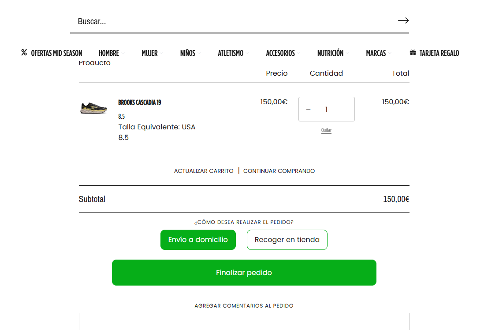Open the NUTRICIÓN menu item
The height and width of the screenshot is (330, 484).
click(x=330, y=53)
